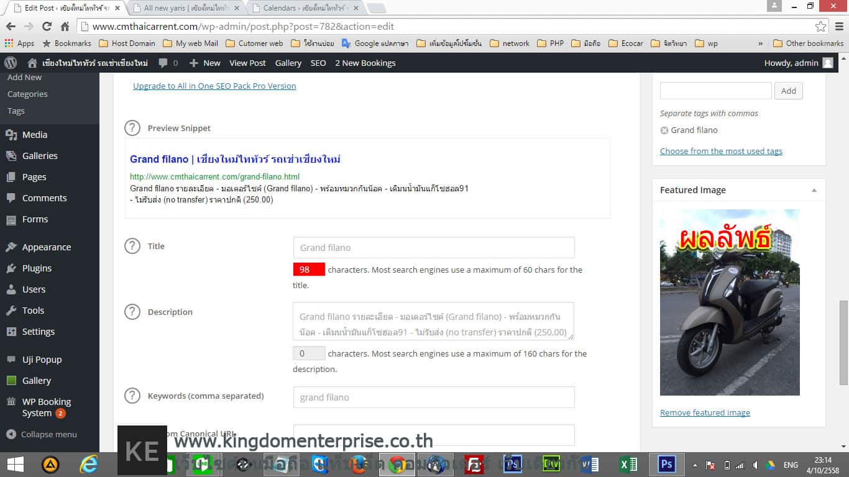Click the help icon next to Title
Viewport: 849px width, 477px height.
point(132,246)
